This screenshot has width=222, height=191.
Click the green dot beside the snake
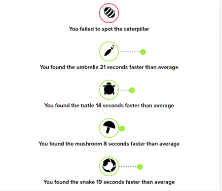(140, 167)
